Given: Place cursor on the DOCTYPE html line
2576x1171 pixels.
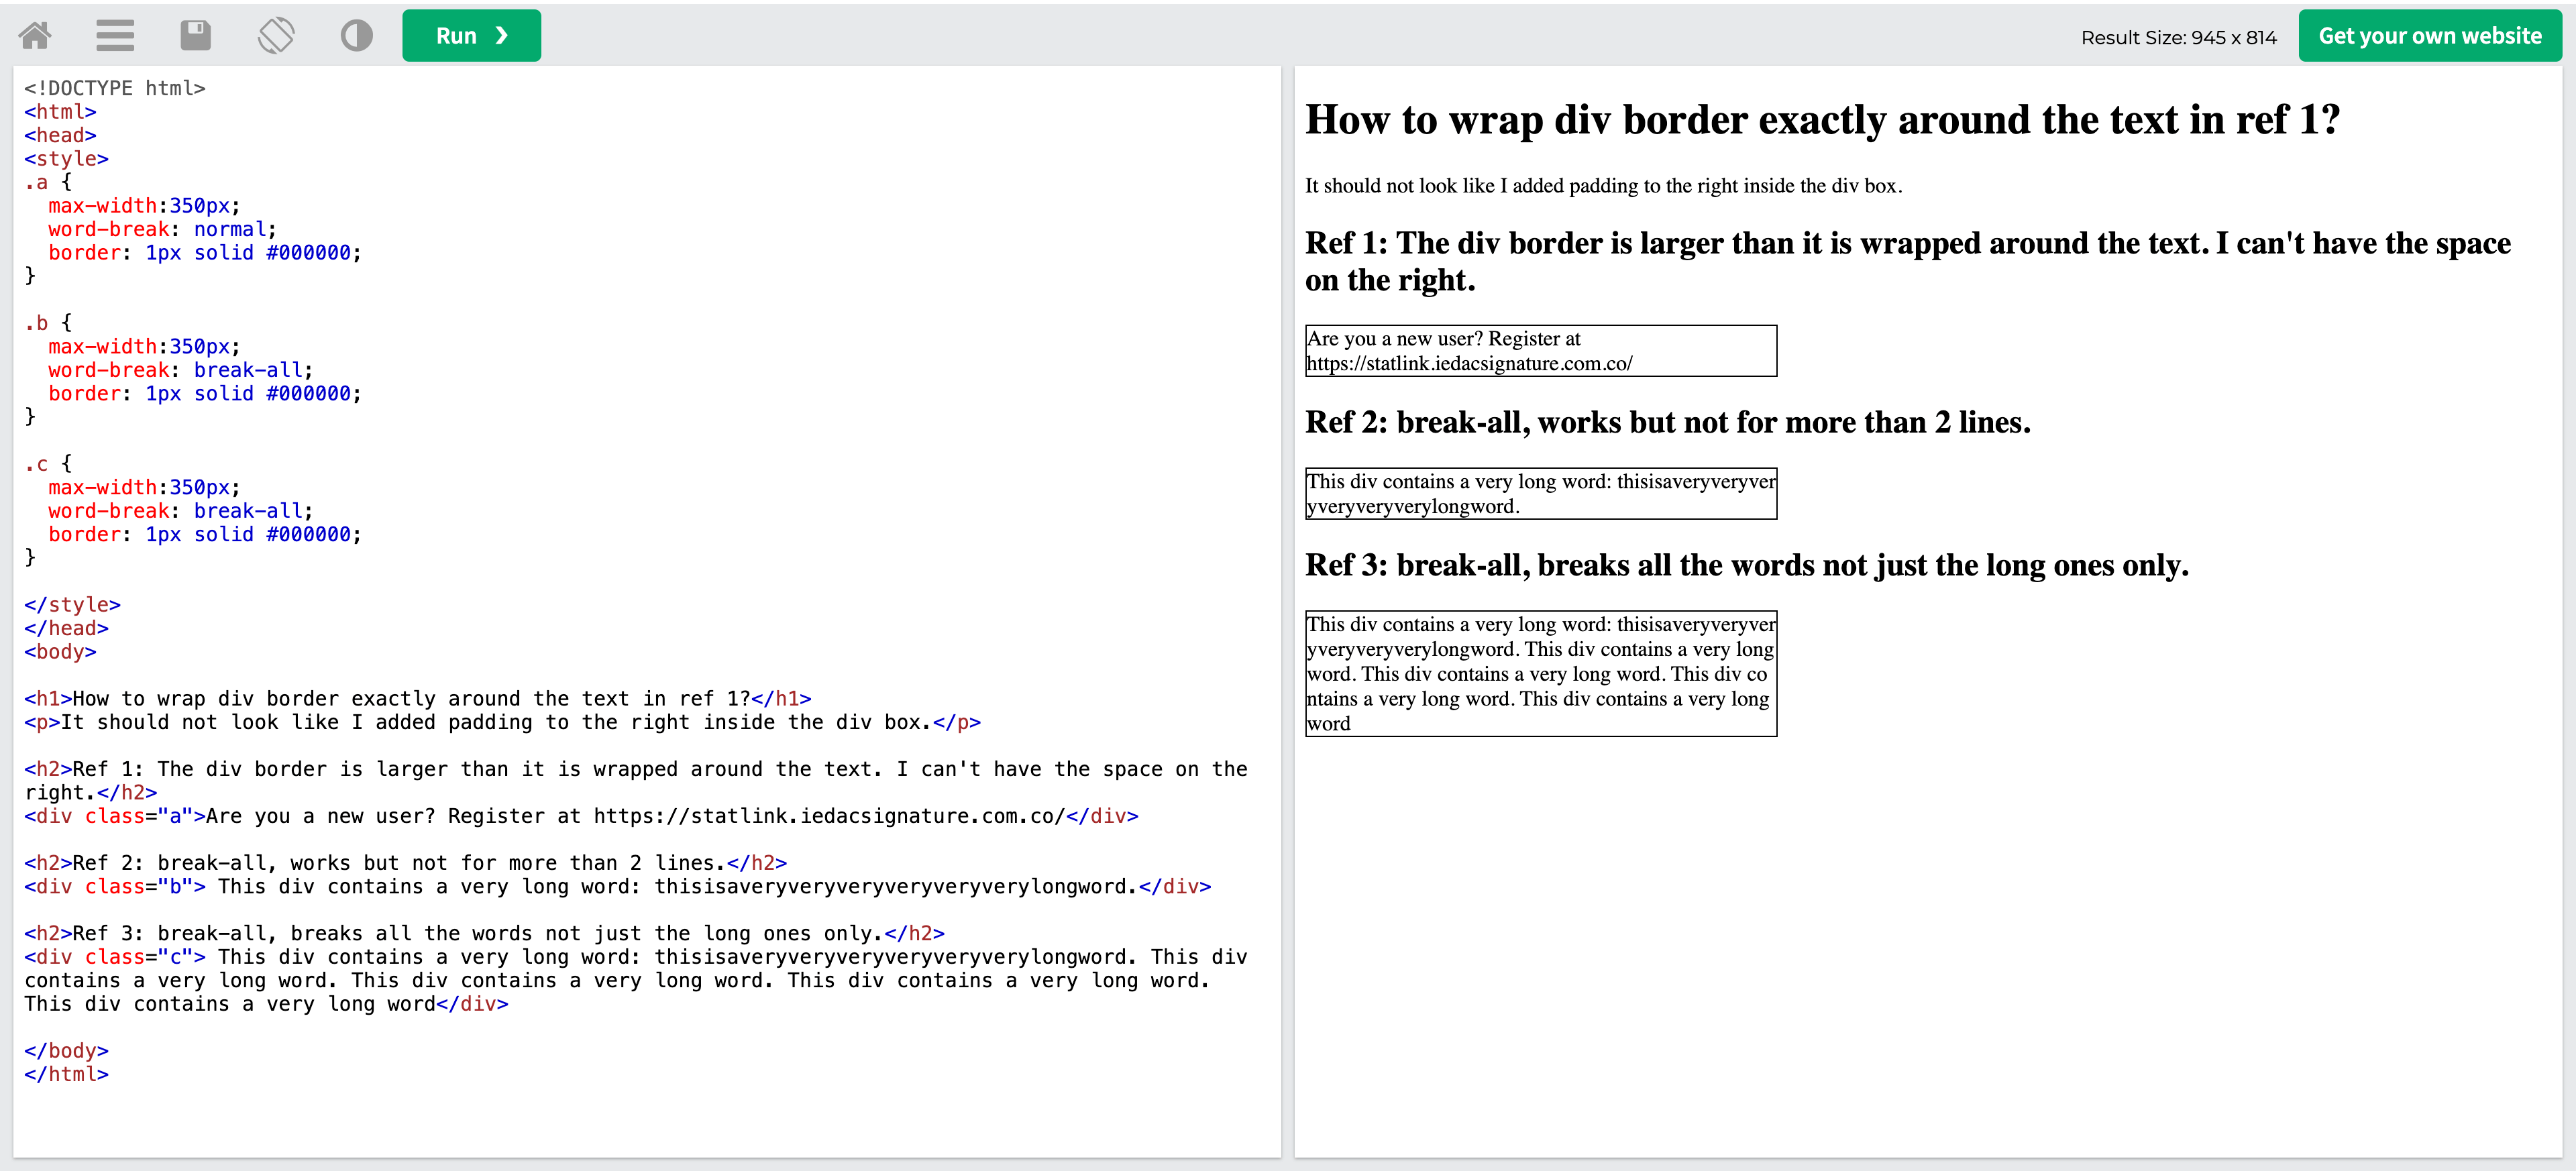Looking at the screenshot, I should point(115,88).
